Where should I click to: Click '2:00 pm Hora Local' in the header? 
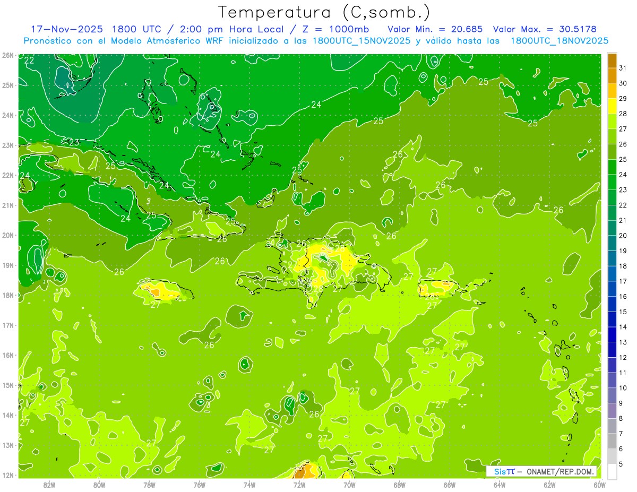(232, 29)
